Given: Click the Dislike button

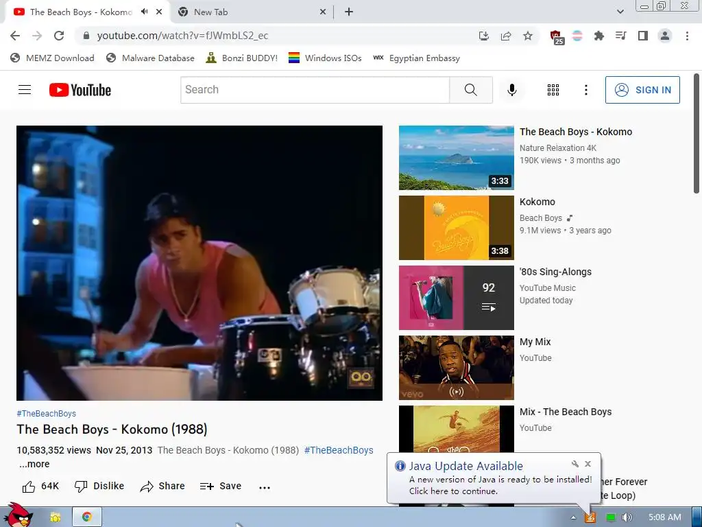Looking at the screenshot, I should [99, 487].
